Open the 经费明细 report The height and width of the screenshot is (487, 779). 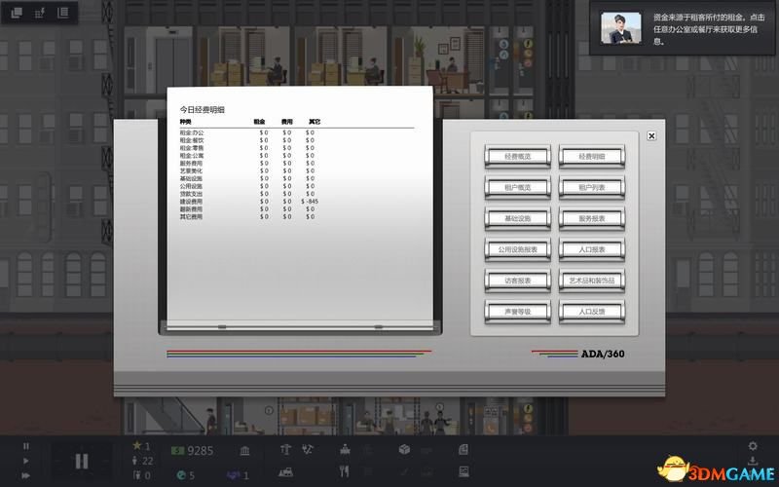(x=592, y=157)
